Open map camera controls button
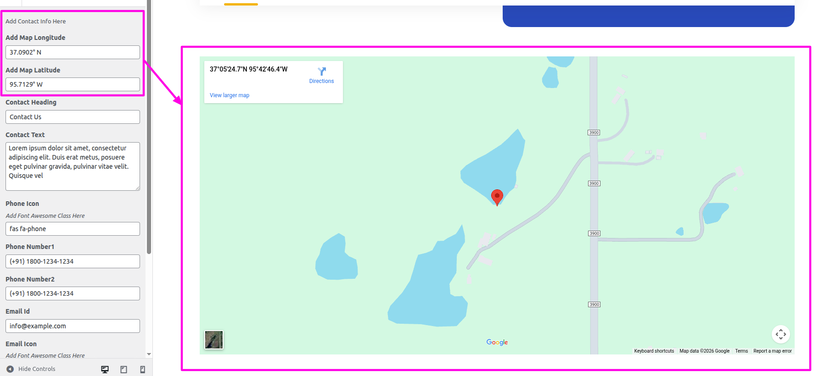This screenshot has width=830, height=376. 780,334
